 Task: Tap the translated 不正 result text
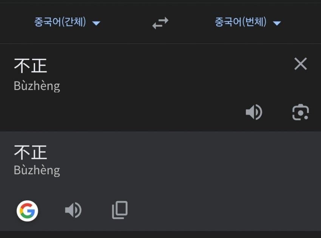tap(31, 152)
